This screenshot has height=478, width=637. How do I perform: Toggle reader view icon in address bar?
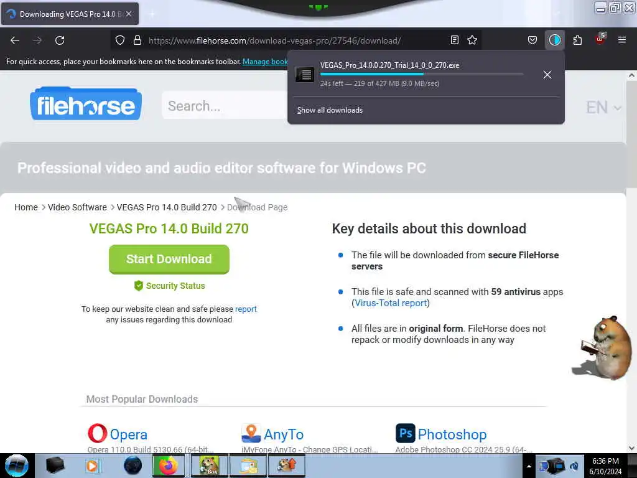coord(455,40)
